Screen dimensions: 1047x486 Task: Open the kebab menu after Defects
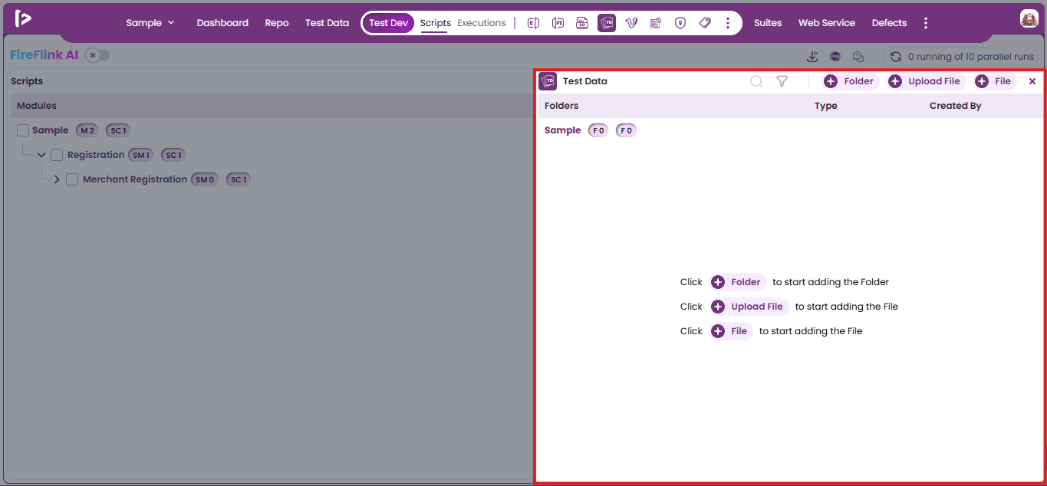pyautogui.click(x=926, y=23)
